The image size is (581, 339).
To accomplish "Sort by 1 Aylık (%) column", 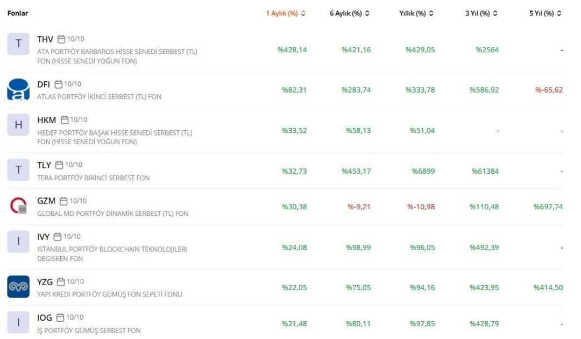I will tap(286, 13).
